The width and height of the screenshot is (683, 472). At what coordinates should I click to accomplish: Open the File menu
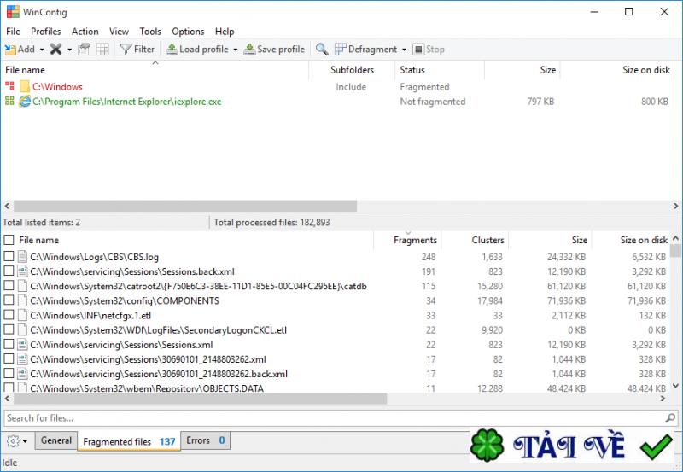point(13,32)
